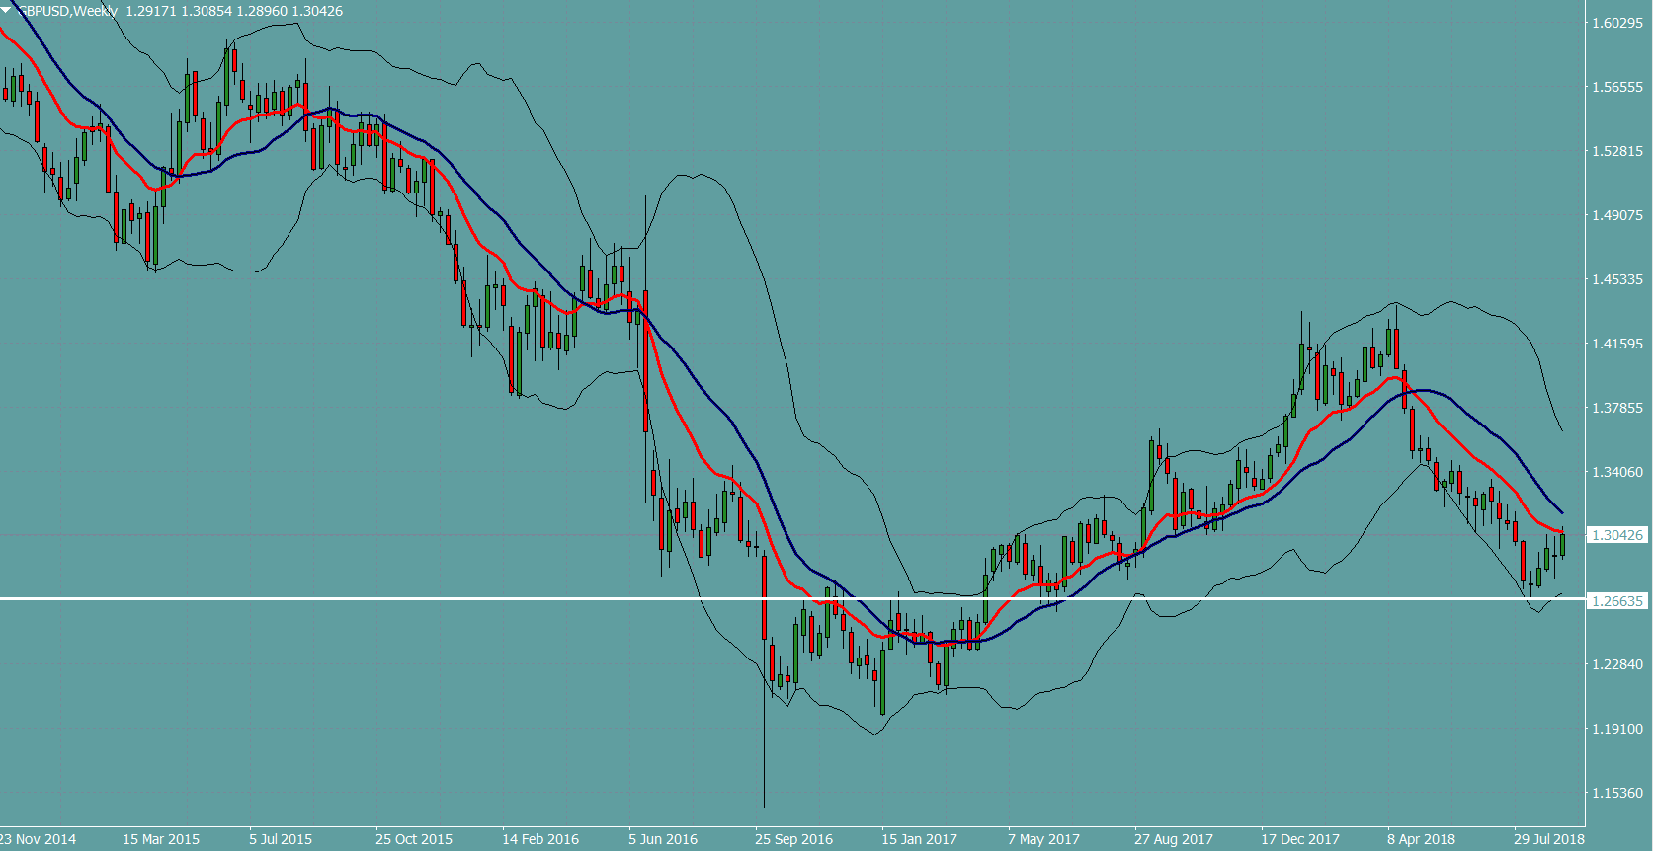Image resolution: width=1654 pixels, height=851 pixels.
Task: Select the white horizontal support line
Action: pos(395,598)
